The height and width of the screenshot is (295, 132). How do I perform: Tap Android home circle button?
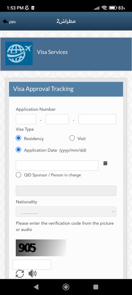coord(66,287)
